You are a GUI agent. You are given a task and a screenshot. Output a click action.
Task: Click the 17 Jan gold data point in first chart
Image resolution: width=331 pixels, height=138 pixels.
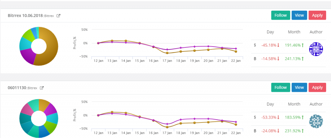point(167,53)
